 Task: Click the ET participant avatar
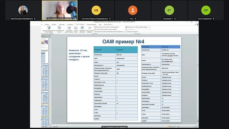pos(169,10)
